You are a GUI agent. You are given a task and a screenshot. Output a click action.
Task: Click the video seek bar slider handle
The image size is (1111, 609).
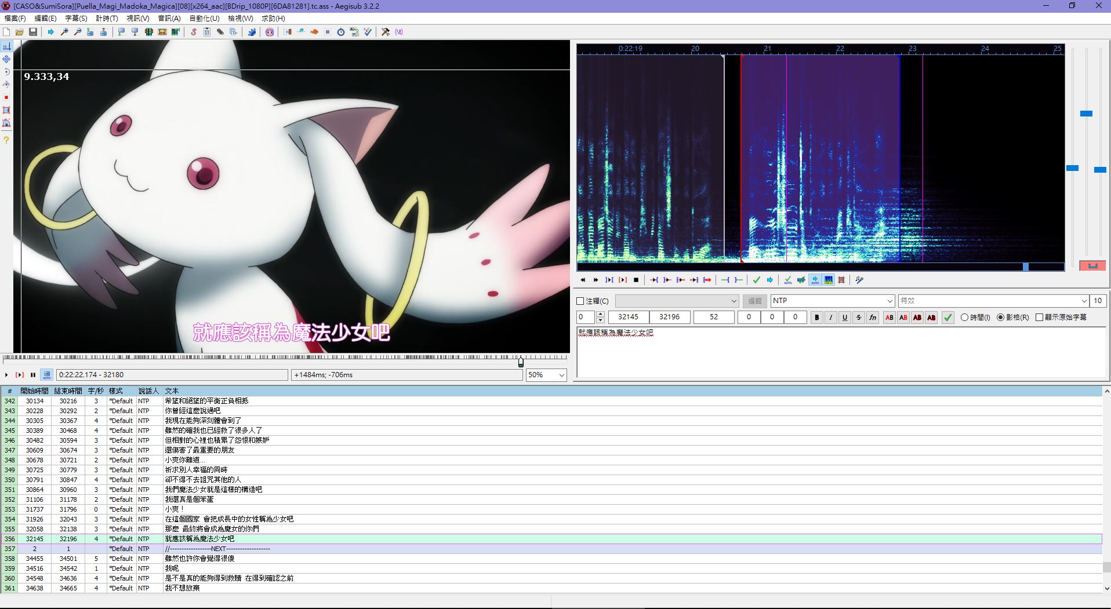click(521, 362)
